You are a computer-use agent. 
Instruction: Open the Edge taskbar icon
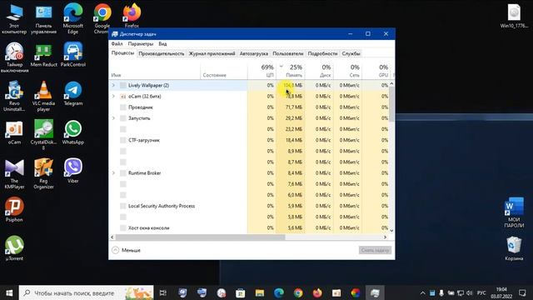click(279, 292)
